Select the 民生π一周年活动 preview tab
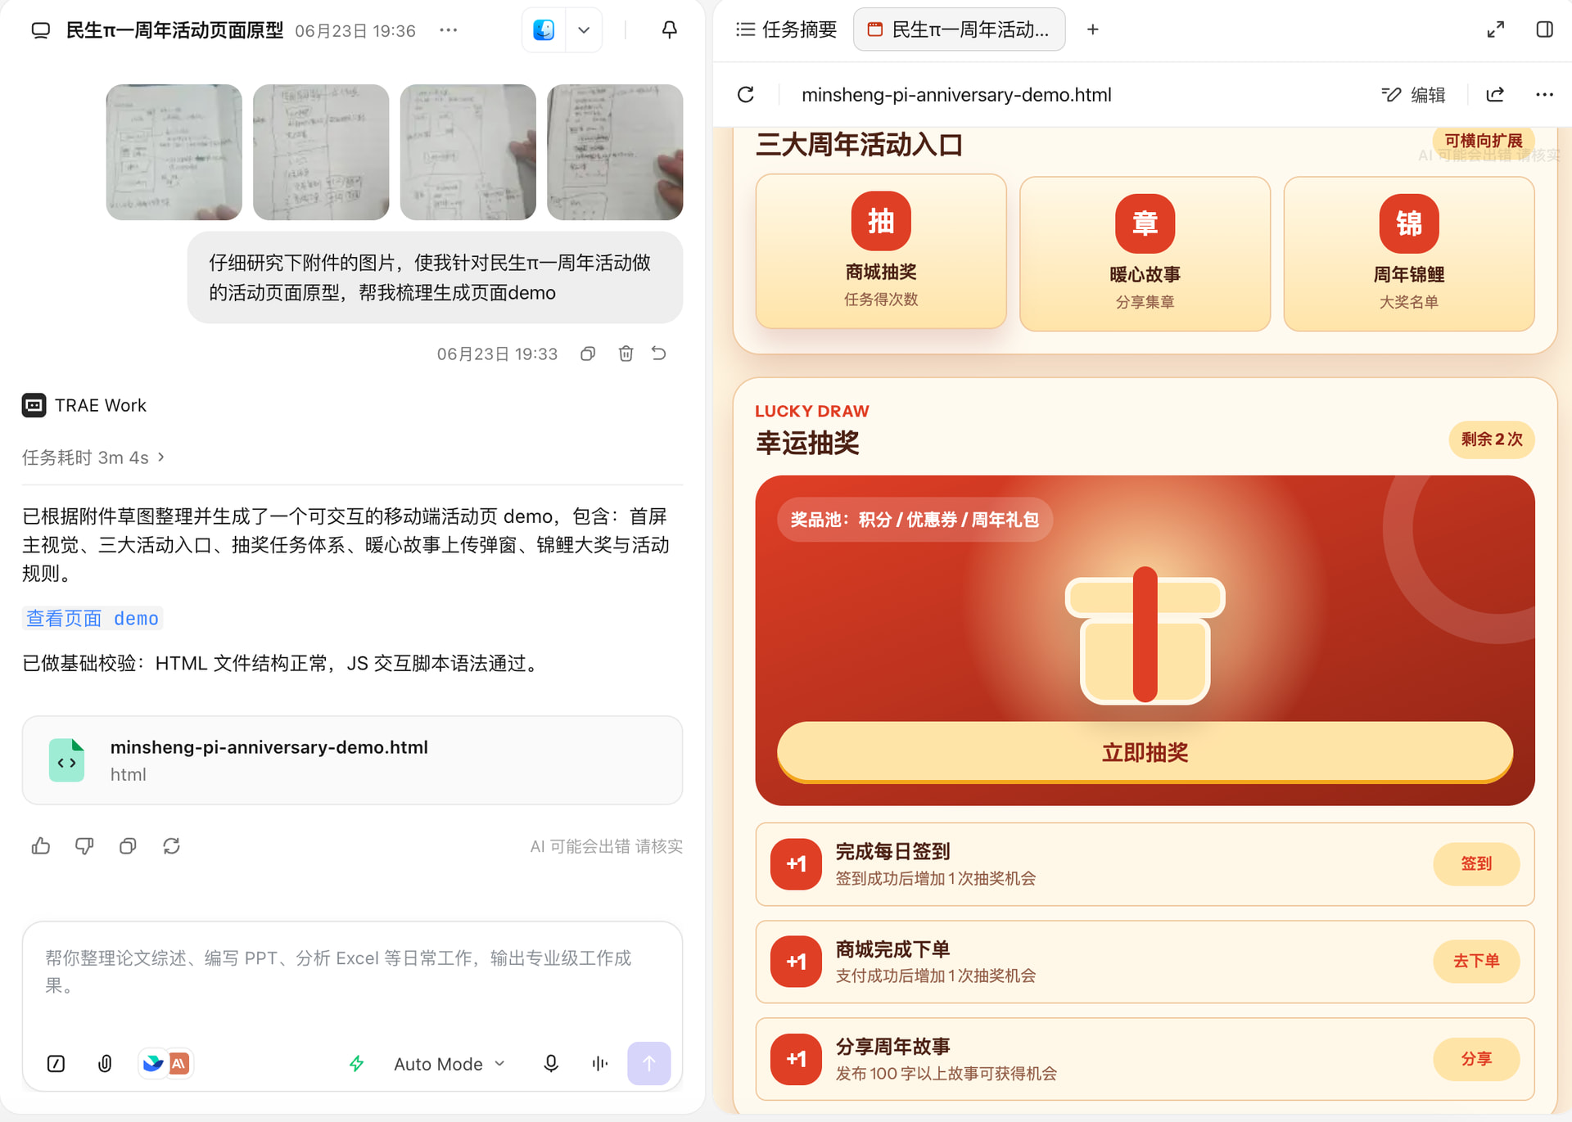 tap(959, 30)
